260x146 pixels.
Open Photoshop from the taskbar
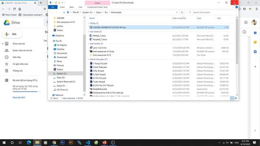pyautogui.click(x=63, y=142)
